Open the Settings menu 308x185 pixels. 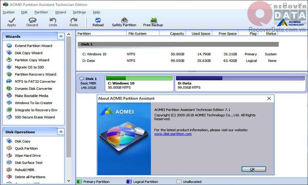[x=79, y=12]
